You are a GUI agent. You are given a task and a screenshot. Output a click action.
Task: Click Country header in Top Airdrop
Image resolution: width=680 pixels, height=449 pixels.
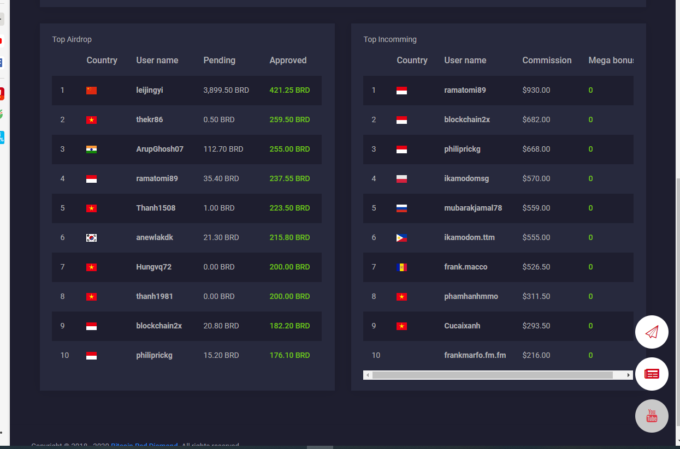tap(102, 61)
